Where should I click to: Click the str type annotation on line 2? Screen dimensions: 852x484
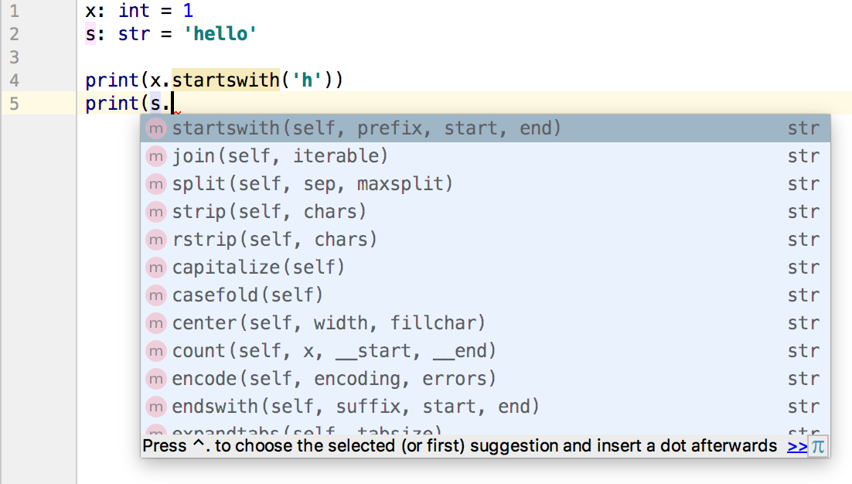coord(134,34)
